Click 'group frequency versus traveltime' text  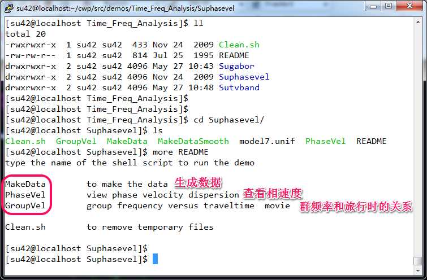pos(170,206)
